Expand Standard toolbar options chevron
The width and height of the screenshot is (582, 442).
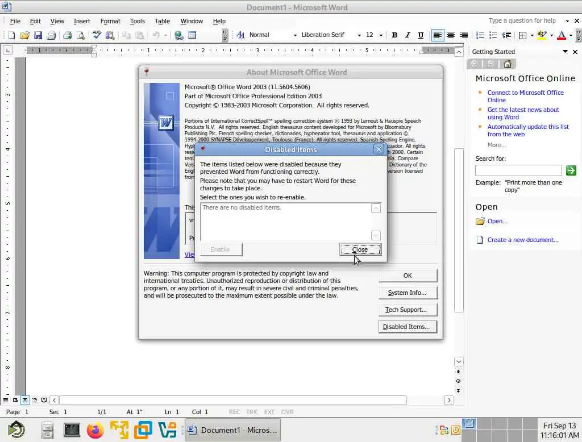pos(225,35)
